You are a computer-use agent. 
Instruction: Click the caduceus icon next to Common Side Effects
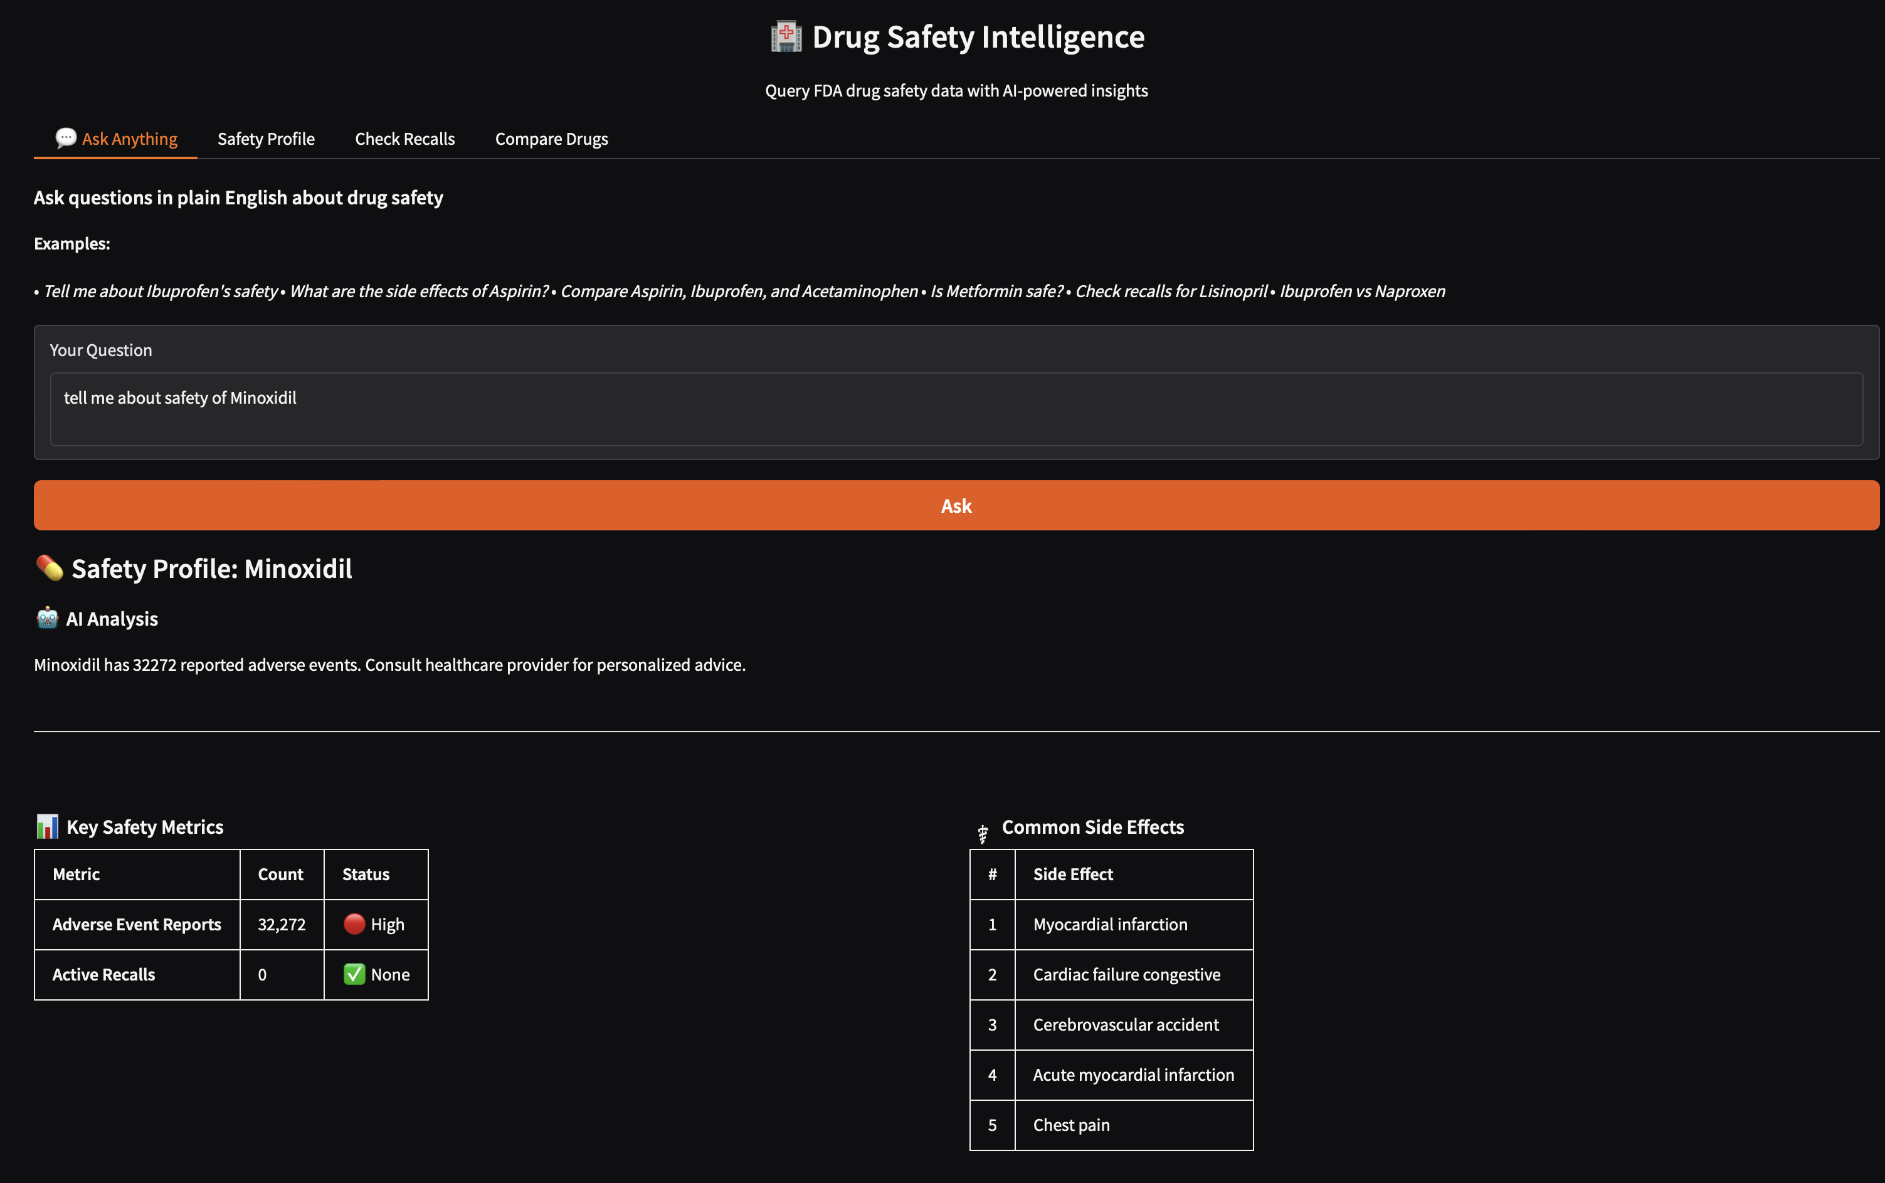pos(983,832)
